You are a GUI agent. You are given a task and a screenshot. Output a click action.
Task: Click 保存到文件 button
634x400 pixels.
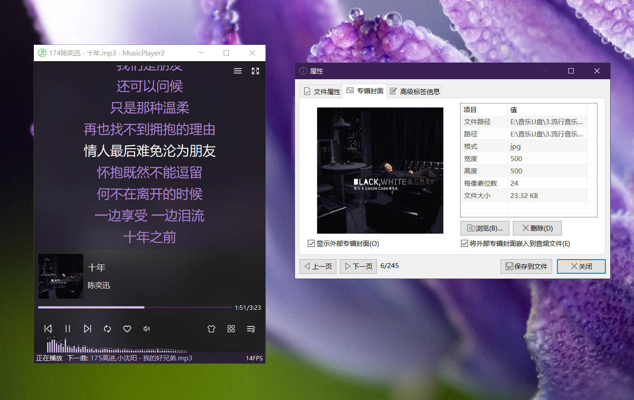tap(526, 266)
